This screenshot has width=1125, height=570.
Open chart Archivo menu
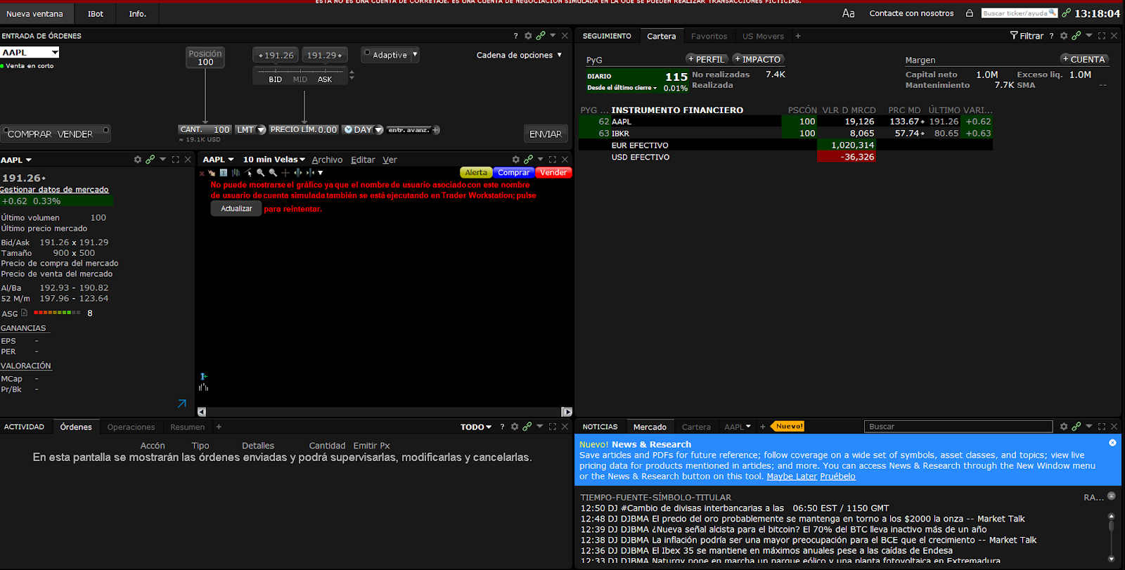tap(327, 160)
